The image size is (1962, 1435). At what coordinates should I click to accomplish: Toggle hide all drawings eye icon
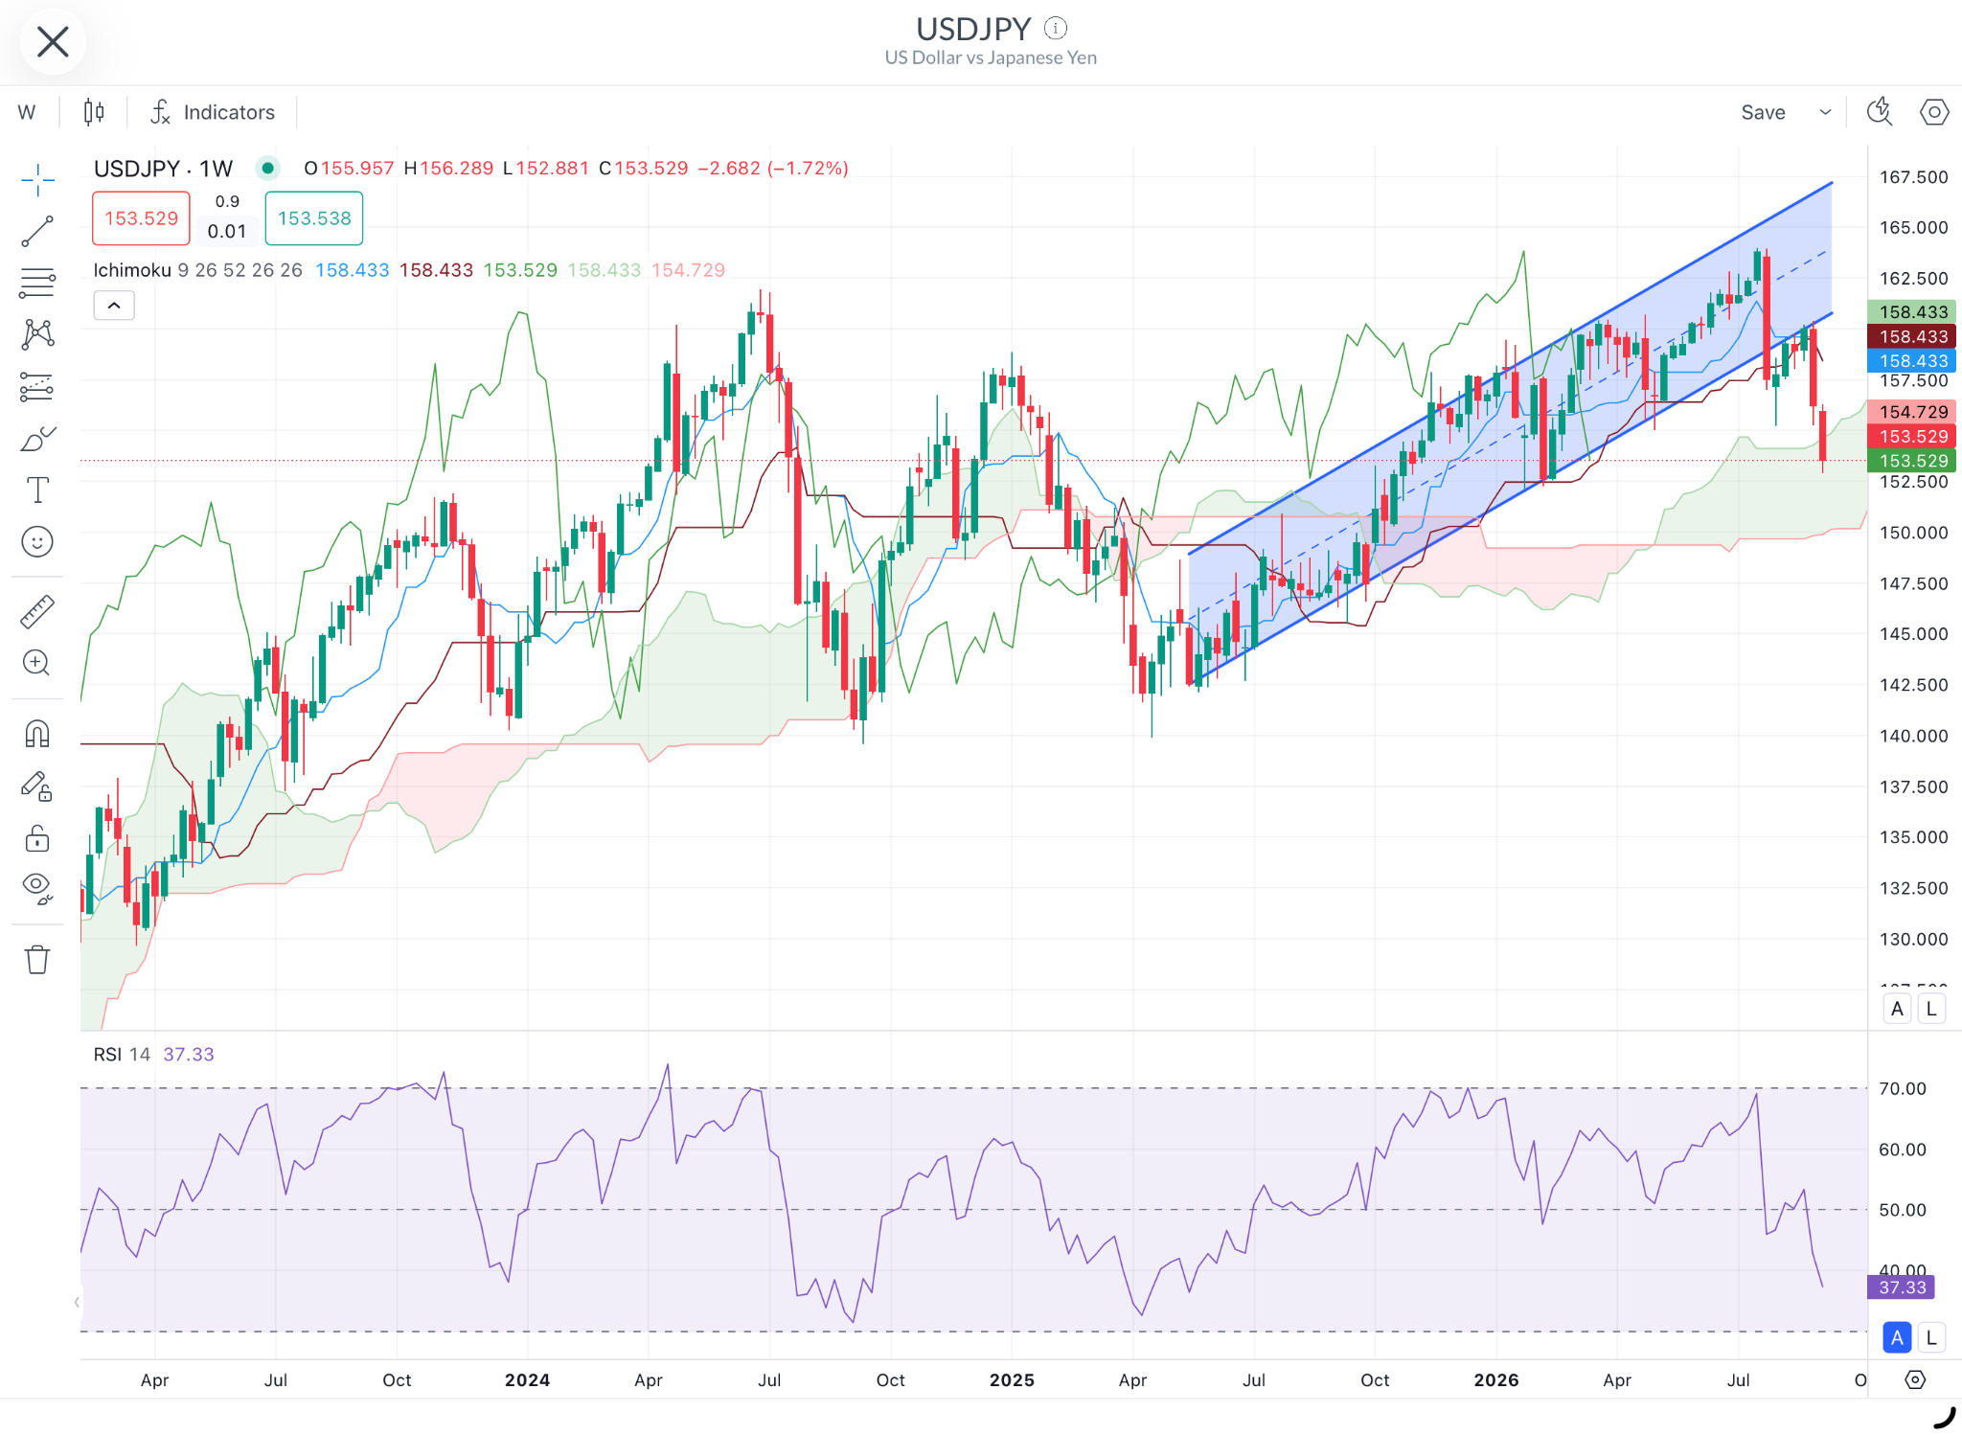(x=37, y=890)
